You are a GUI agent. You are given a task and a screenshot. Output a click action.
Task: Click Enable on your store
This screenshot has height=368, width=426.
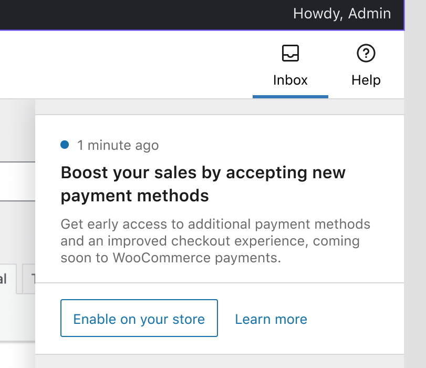(139, 319)
